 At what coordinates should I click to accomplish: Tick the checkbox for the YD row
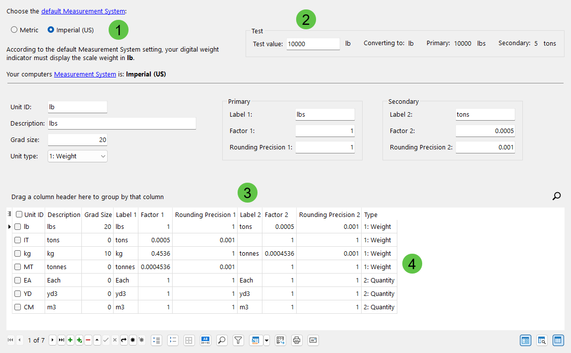click(x=17, y=293)
